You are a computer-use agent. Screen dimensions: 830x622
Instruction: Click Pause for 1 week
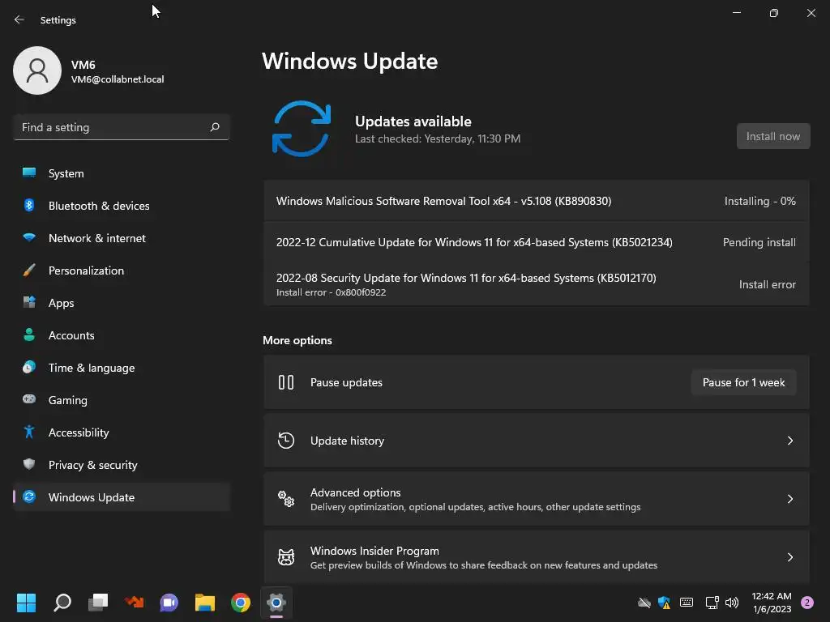(x=743, y=382)
